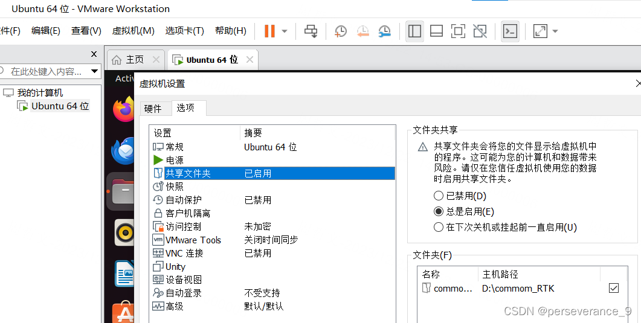This screenshot has width=641, height=323.
Task: Open the dropdown arrow beside Pause
Action: click(x=285, y=31)
